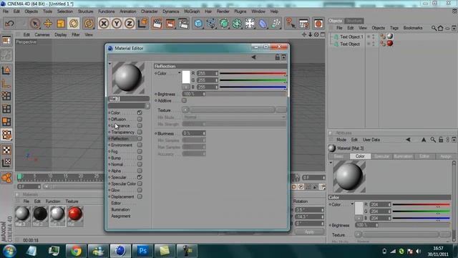Open the Editor page in Material Editor
This screenshot has width=458, height=258.
coord(116,204)
